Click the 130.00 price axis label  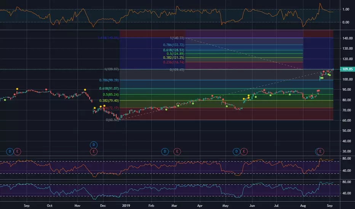(x=347, y=49)
